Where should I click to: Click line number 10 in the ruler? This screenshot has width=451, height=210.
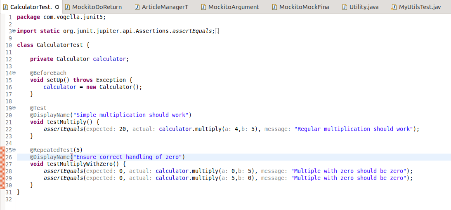pos(9,45)
